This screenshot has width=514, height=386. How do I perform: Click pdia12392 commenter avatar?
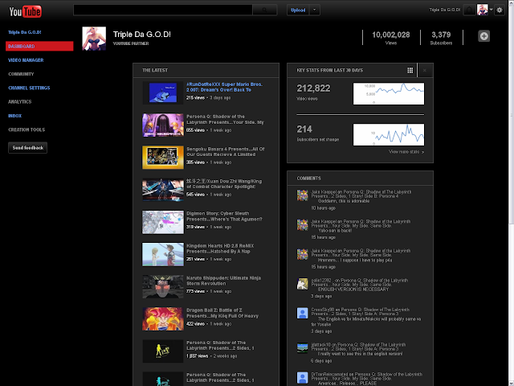click(302, 284)
